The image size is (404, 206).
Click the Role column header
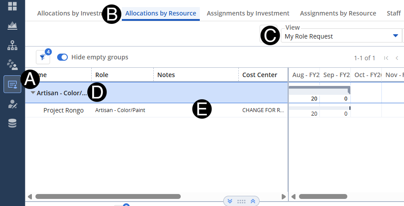tap(102, 75)
